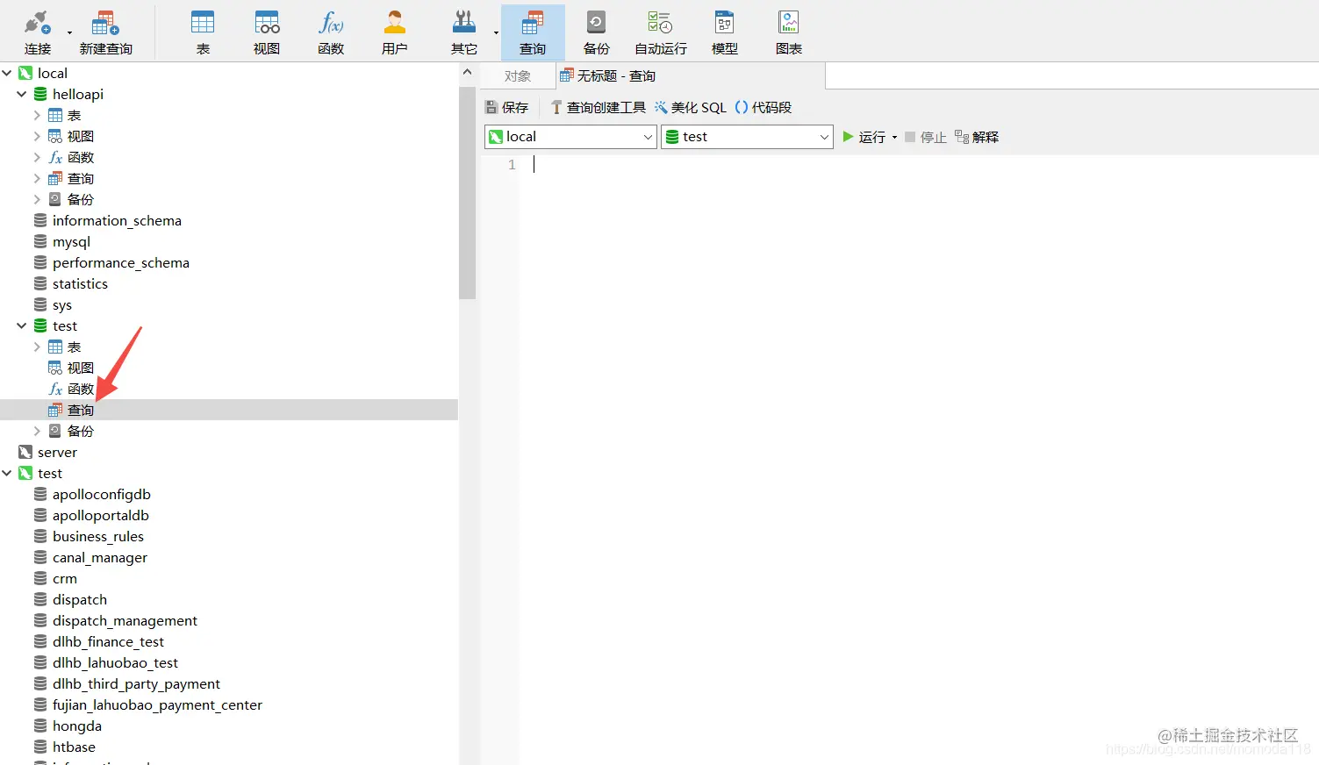Screen dimensions: 1319x765
Task: Select the fujian_lahuobao_payment_center database
Action: [x=148, y=704]
